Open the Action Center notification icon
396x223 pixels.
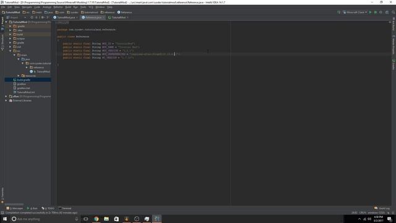(x=389, y=219)
